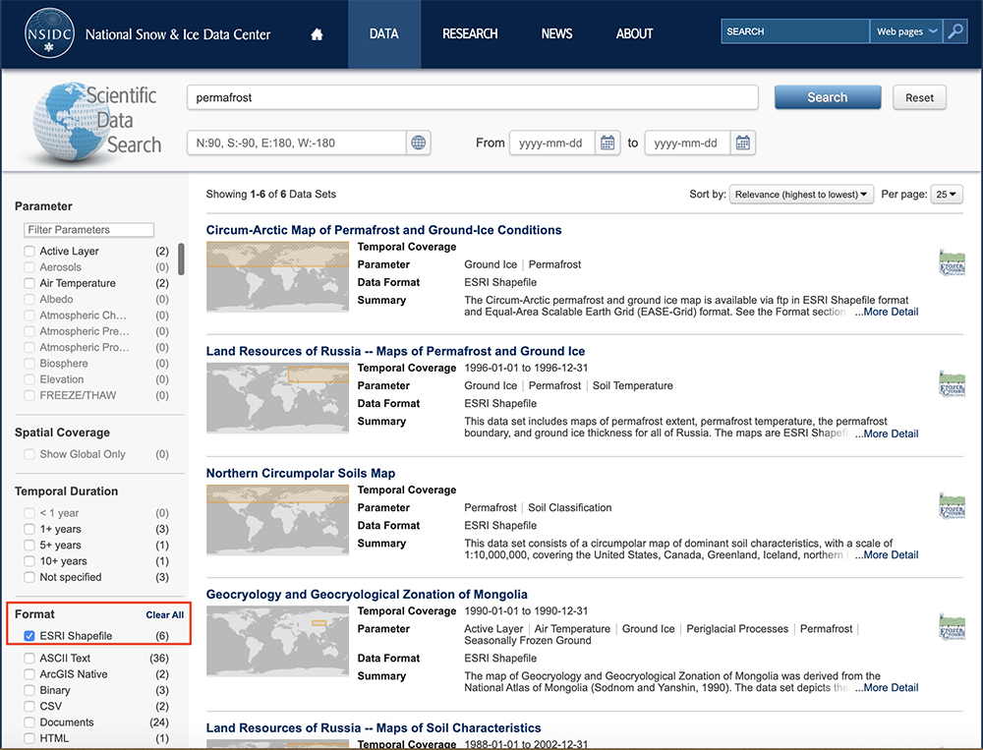Open the globe spatial coverage picker
Image resolution: width=983 pixels, height=750 pixels.
pyautogui.click(x=418, y=143)
